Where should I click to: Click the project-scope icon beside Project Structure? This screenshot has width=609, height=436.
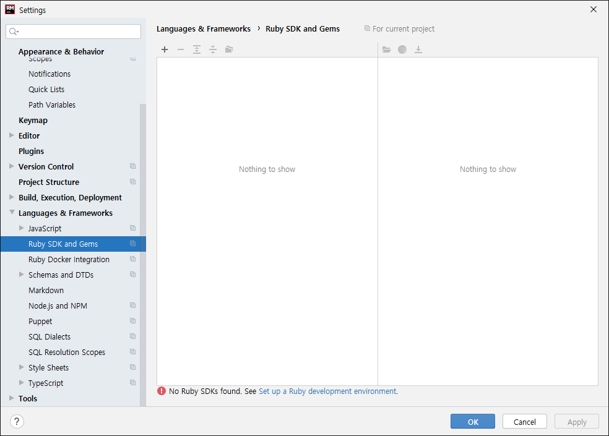[133, 182]
